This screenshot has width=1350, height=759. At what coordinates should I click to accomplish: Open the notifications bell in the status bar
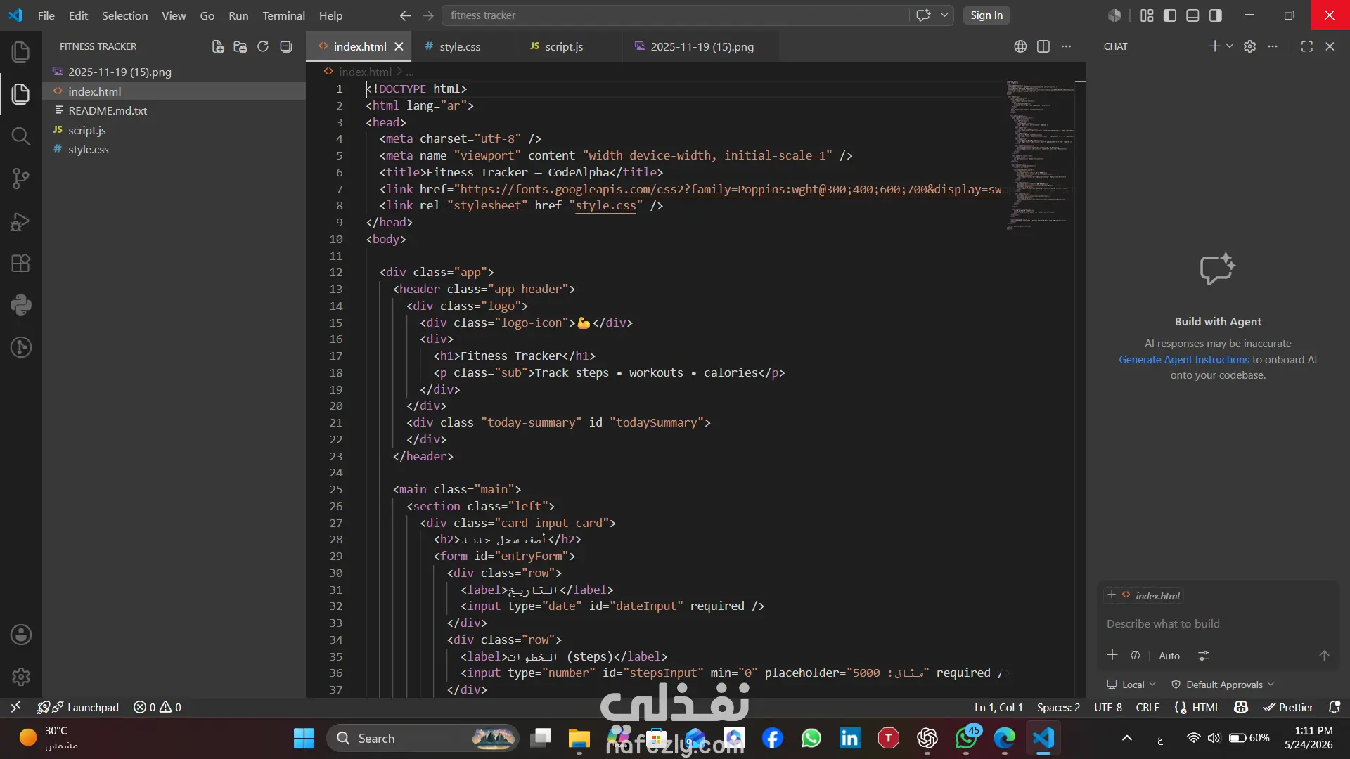tap(1334, 707)
